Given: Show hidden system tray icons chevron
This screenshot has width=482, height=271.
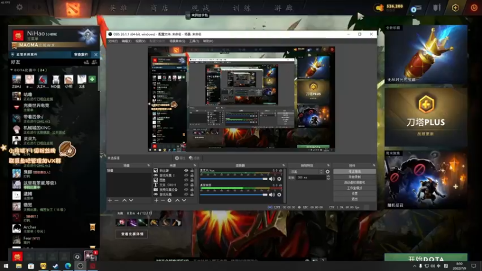Looking at the screenshot, I should point(415,266).
